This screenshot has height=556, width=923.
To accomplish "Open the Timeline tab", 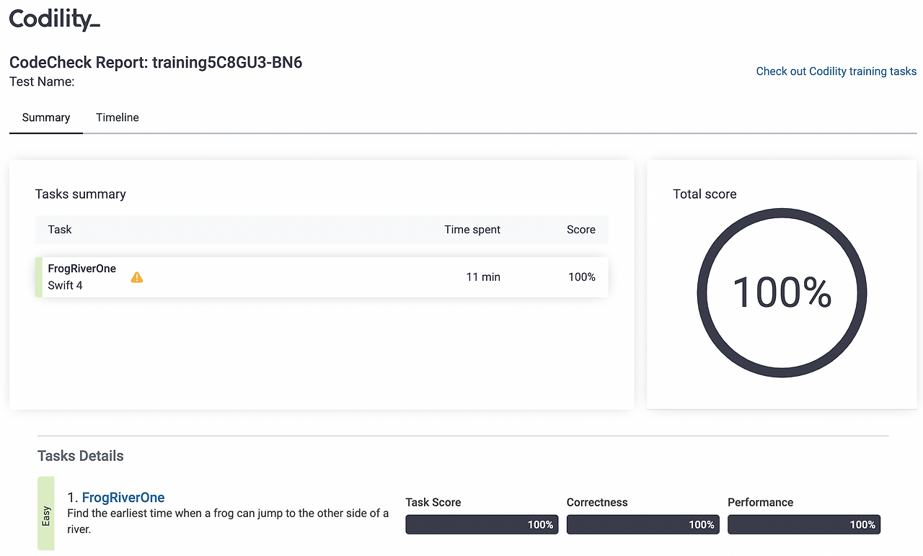I will [118, 117].
